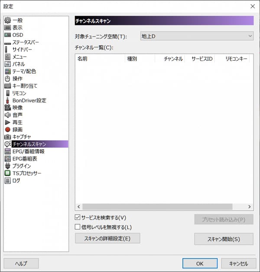The width and height of the screenshot is (260, 272).
Task: Uncheck サービスを検索する checkbox
Action: (x=78, y=217)
